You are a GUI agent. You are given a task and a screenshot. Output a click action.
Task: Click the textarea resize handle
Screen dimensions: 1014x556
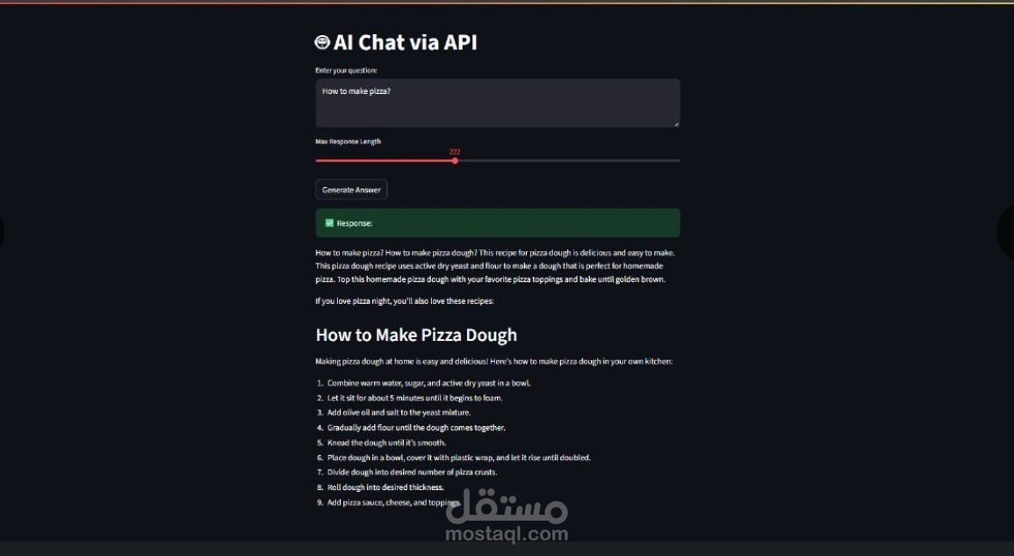pyautogui.click(x=676, y=123)
